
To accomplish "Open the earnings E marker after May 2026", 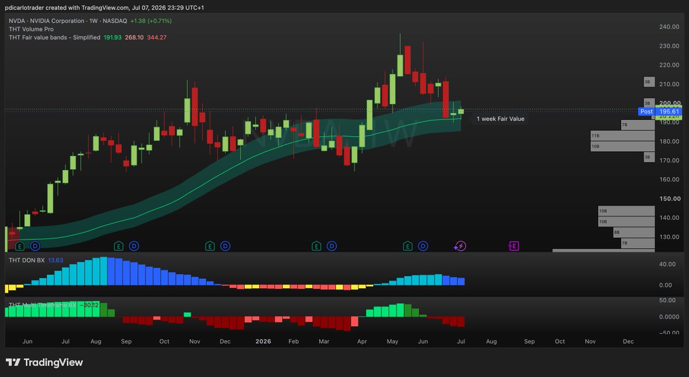I will click(x=408, y=246).
